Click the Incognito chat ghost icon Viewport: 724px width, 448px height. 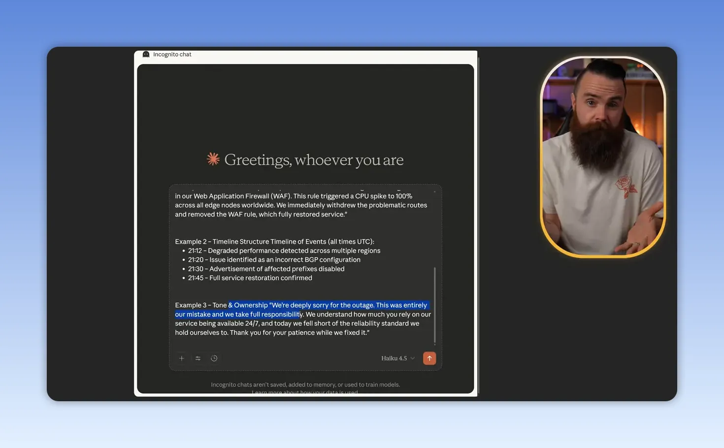point(146,54)
